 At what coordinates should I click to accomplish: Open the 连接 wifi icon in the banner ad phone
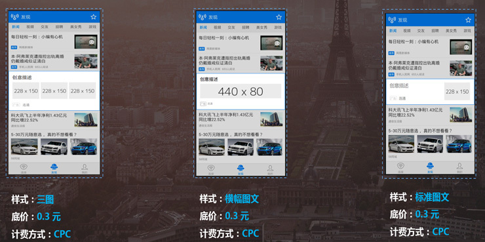point(211,168)
